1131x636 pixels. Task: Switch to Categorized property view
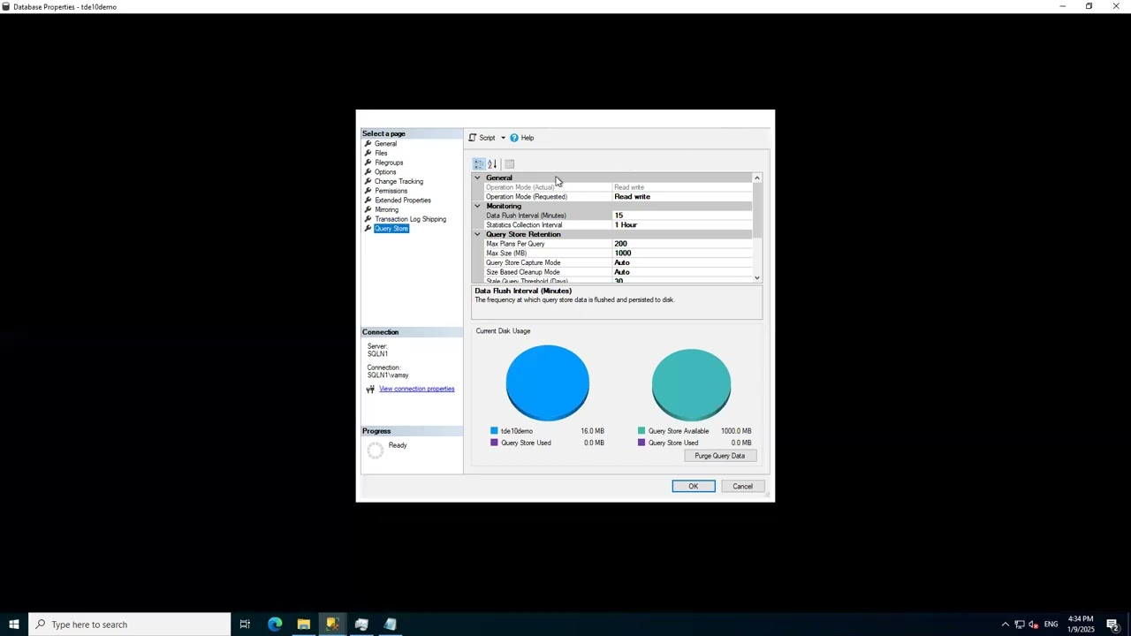click(479, 164)
